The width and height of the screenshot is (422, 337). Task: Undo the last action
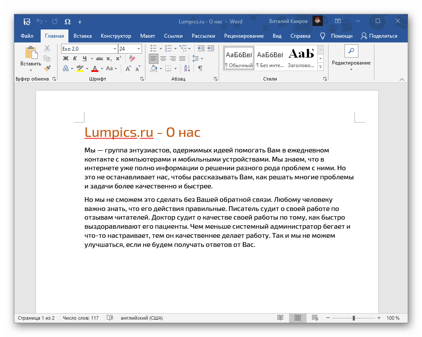[39, 22]
